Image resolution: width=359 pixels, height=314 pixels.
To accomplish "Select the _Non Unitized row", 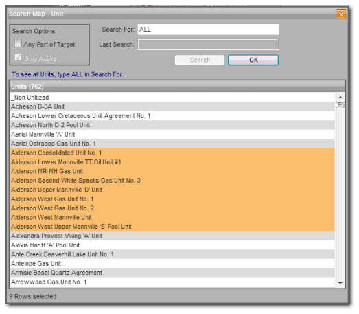I will 172,98.
